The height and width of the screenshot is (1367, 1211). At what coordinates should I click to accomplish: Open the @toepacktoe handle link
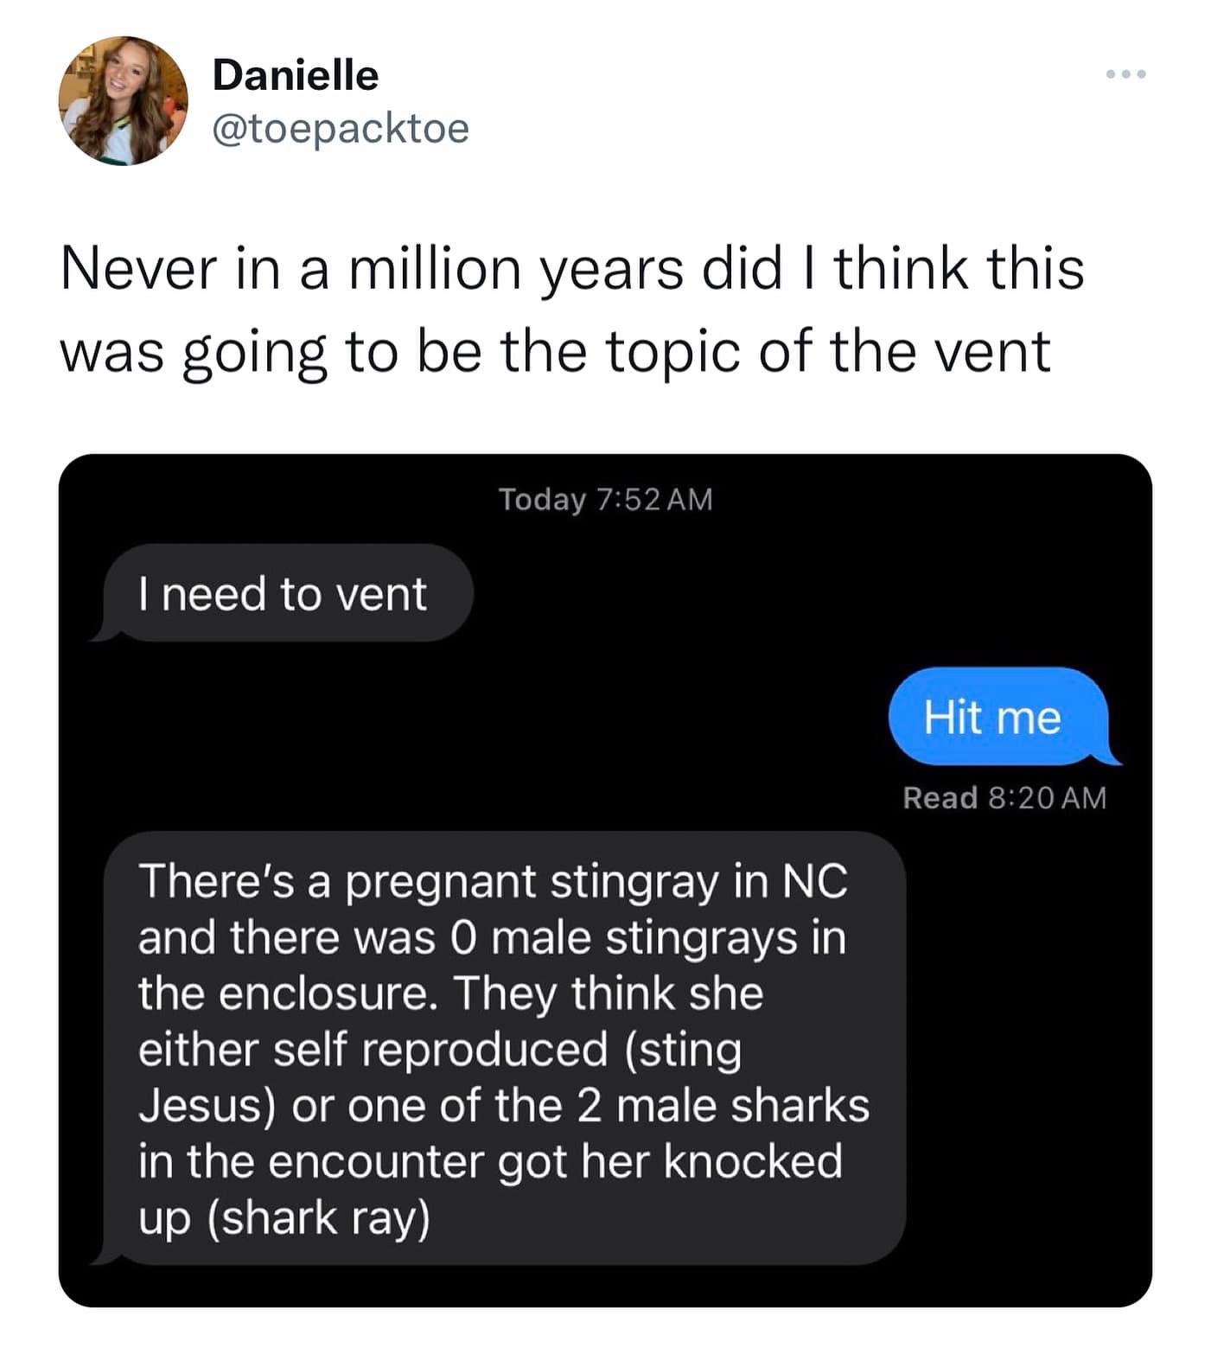click(x=341, y=129)
